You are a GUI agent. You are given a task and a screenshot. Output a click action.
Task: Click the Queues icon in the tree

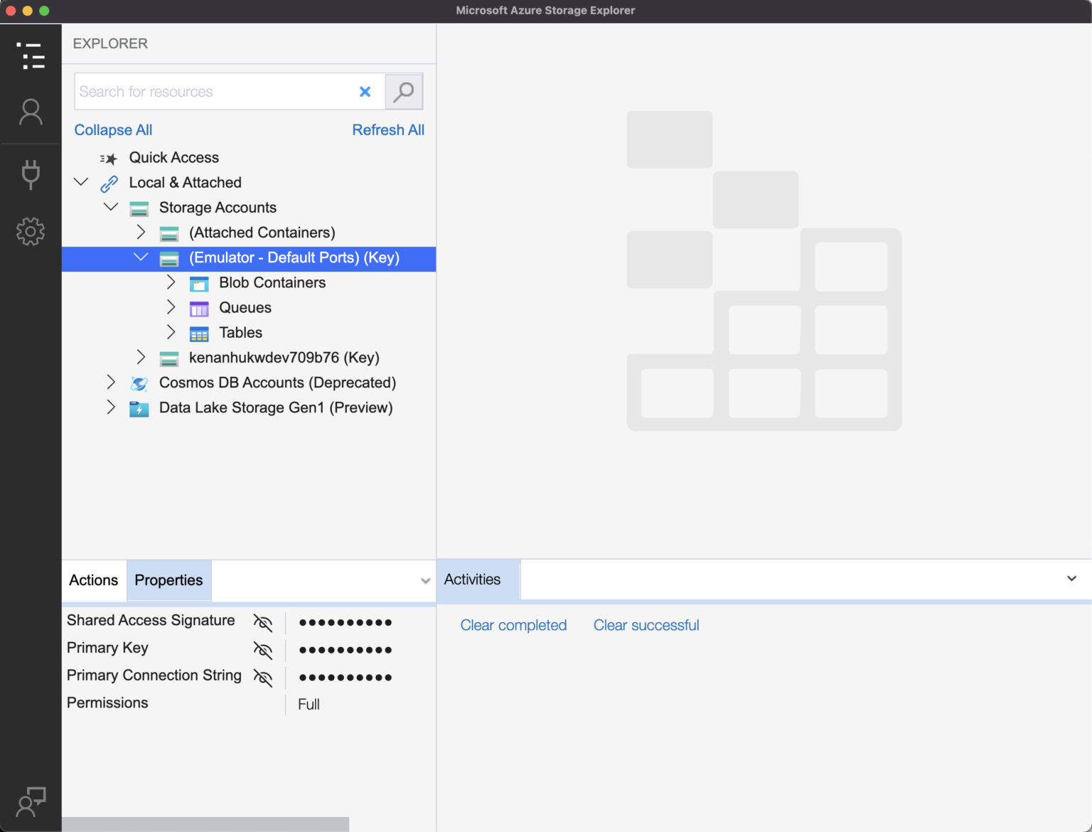tap(198, 308)
